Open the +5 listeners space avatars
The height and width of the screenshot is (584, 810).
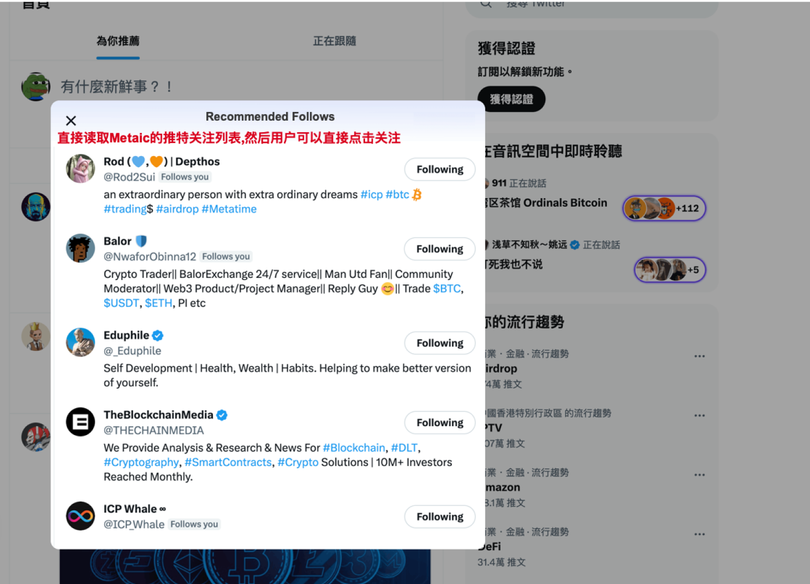[x=670, y=270]
